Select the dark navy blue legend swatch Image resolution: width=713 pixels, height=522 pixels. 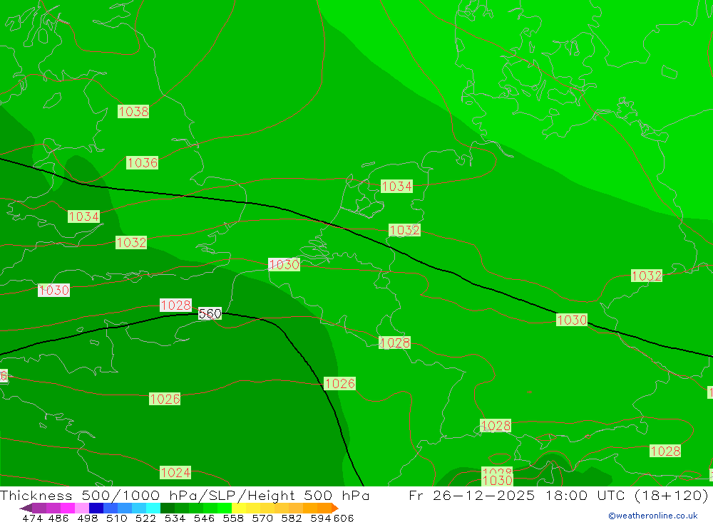(x=96, y=508)
